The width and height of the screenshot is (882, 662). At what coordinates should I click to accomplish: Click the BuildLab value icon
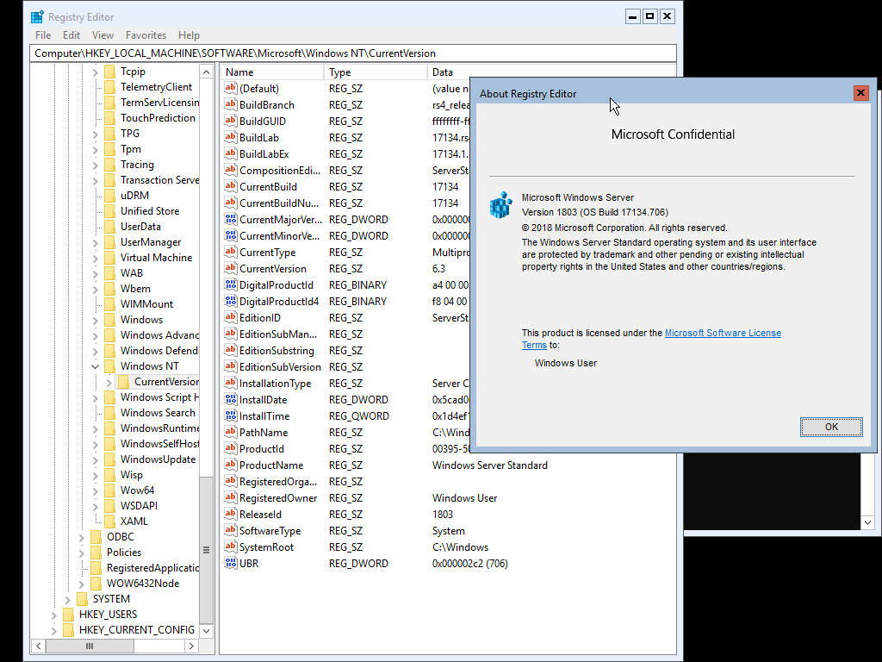(230, 137)
